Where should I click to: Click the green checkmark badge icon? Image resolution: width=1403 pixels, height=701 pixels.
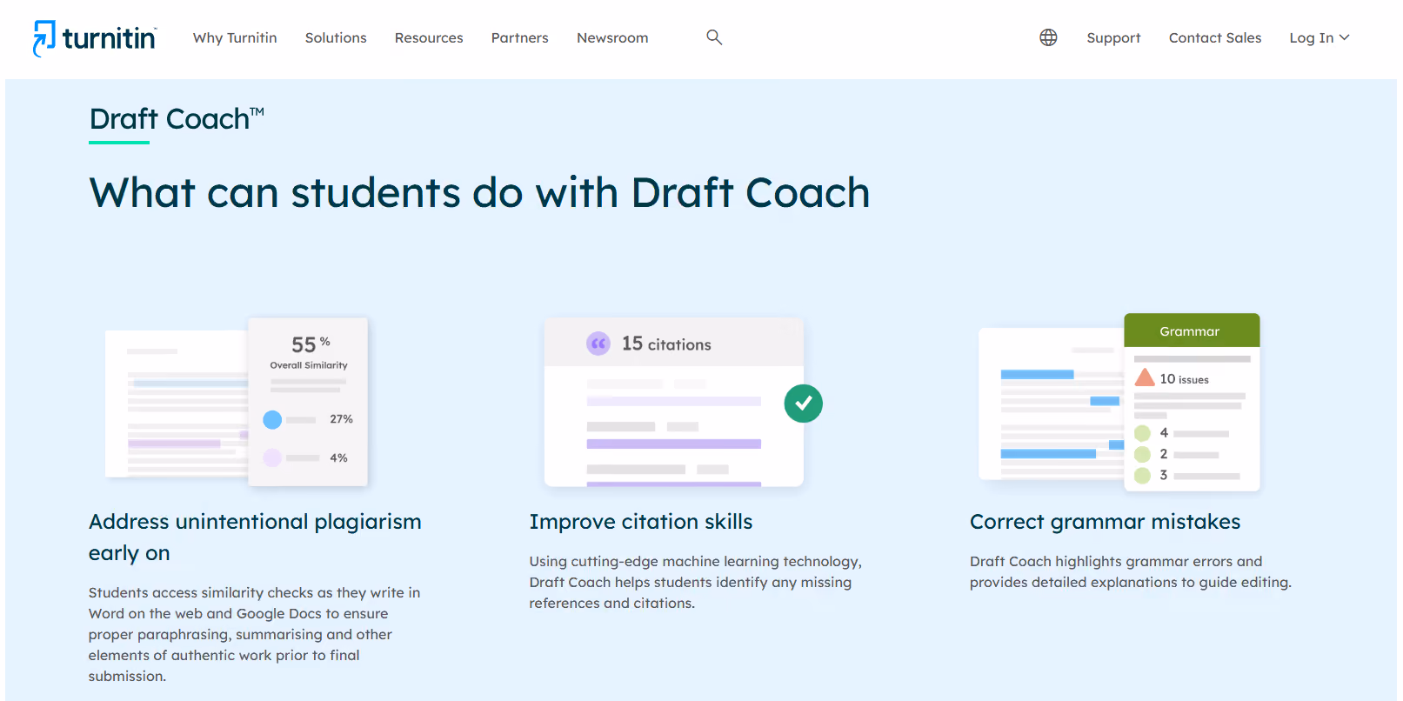click(804, 404)
